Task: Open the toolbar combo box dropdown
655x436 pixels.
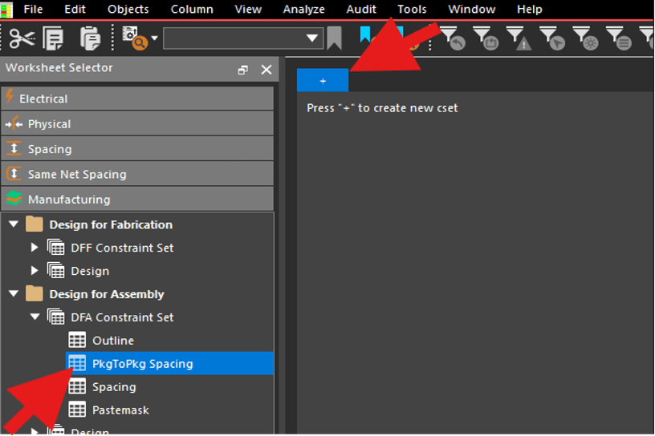Action: coord(311,38)
